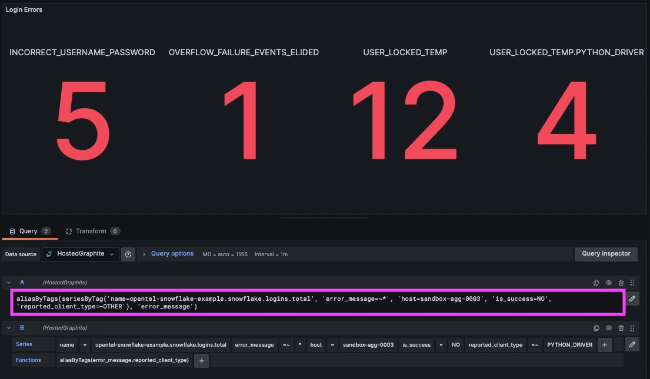Click query A letter label

point(22,283)
